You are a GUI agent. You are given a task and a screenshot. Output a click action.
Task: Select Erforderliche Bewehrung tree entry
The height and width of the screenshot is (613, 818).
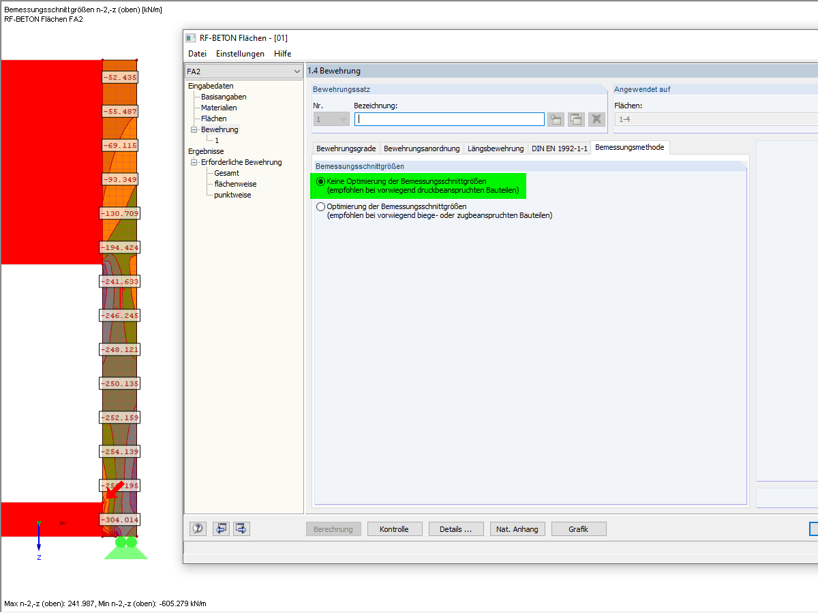click(x=241, y=162)
